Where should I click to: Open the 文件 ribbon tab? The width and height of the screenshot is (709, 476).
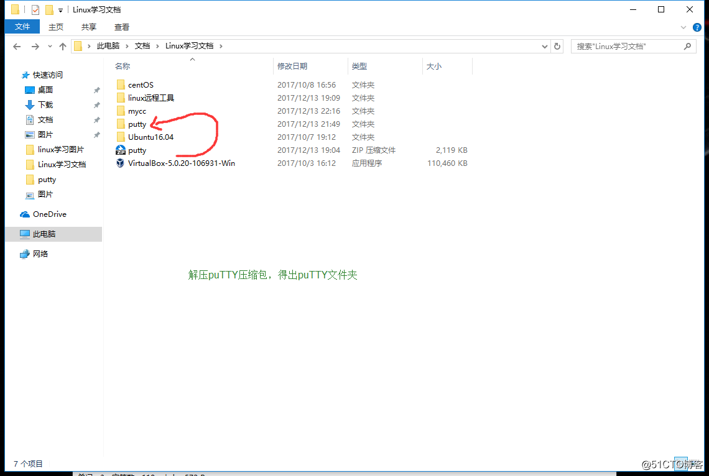(22, 27)
